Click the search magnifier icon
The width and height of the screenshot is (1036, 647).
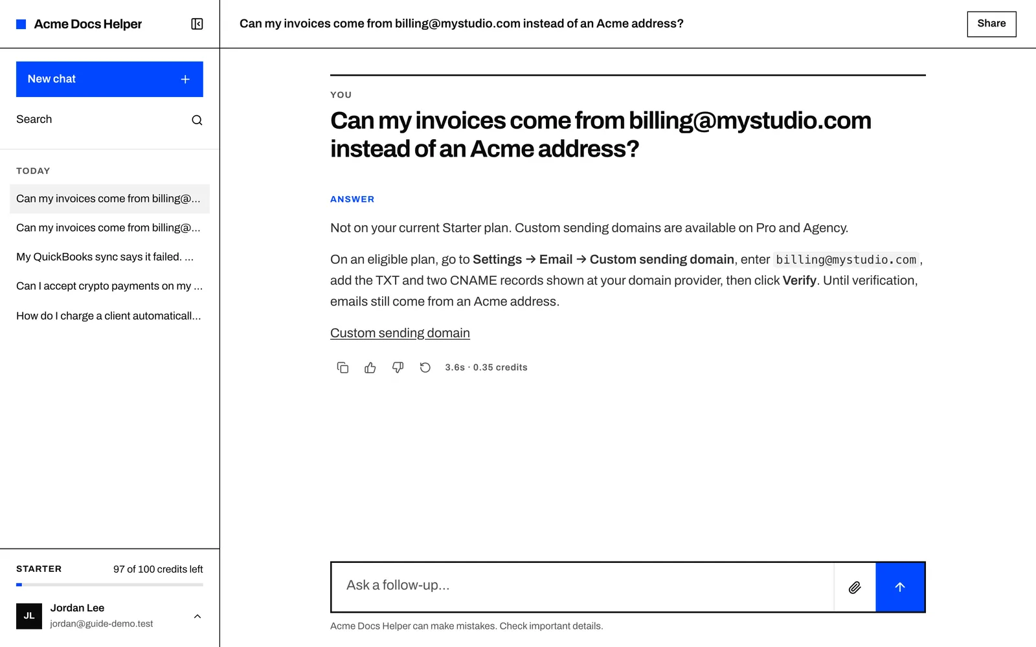click(197, 120)
